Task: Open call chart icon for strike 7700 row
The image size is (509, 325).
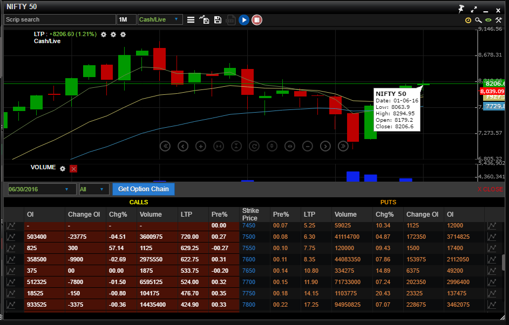Action: [11, 282]
